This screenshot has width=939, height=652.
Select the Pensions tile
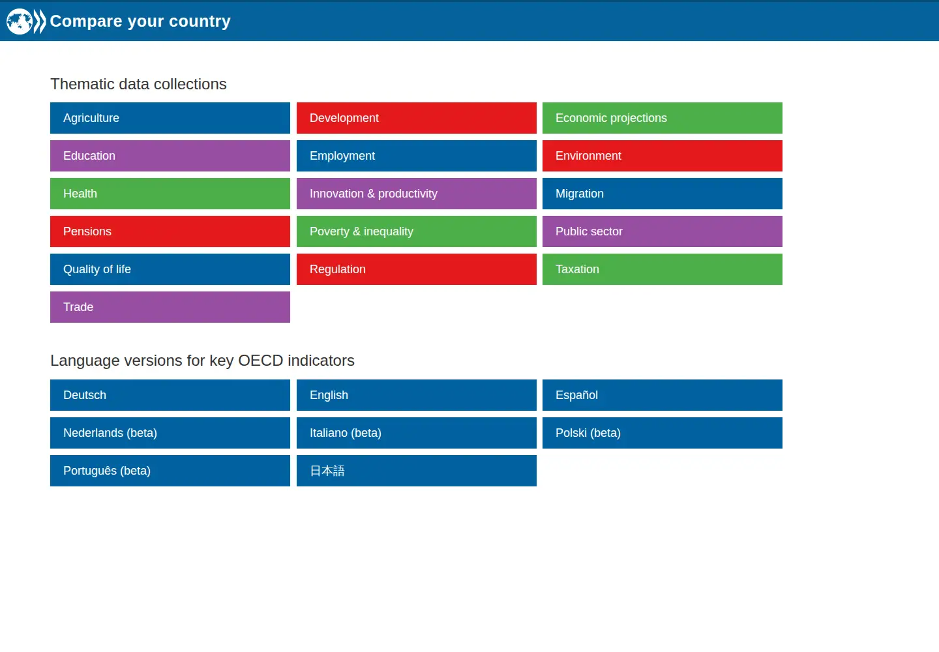[x=170, y=231]
